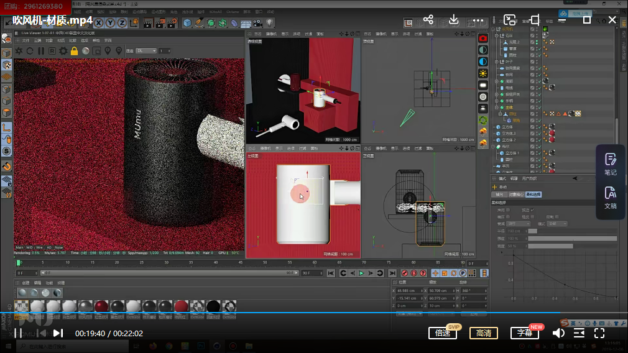The height and width of the screenshot is (353, 628).
Task: Select the spline pen tool
Action: coord(199,23)
